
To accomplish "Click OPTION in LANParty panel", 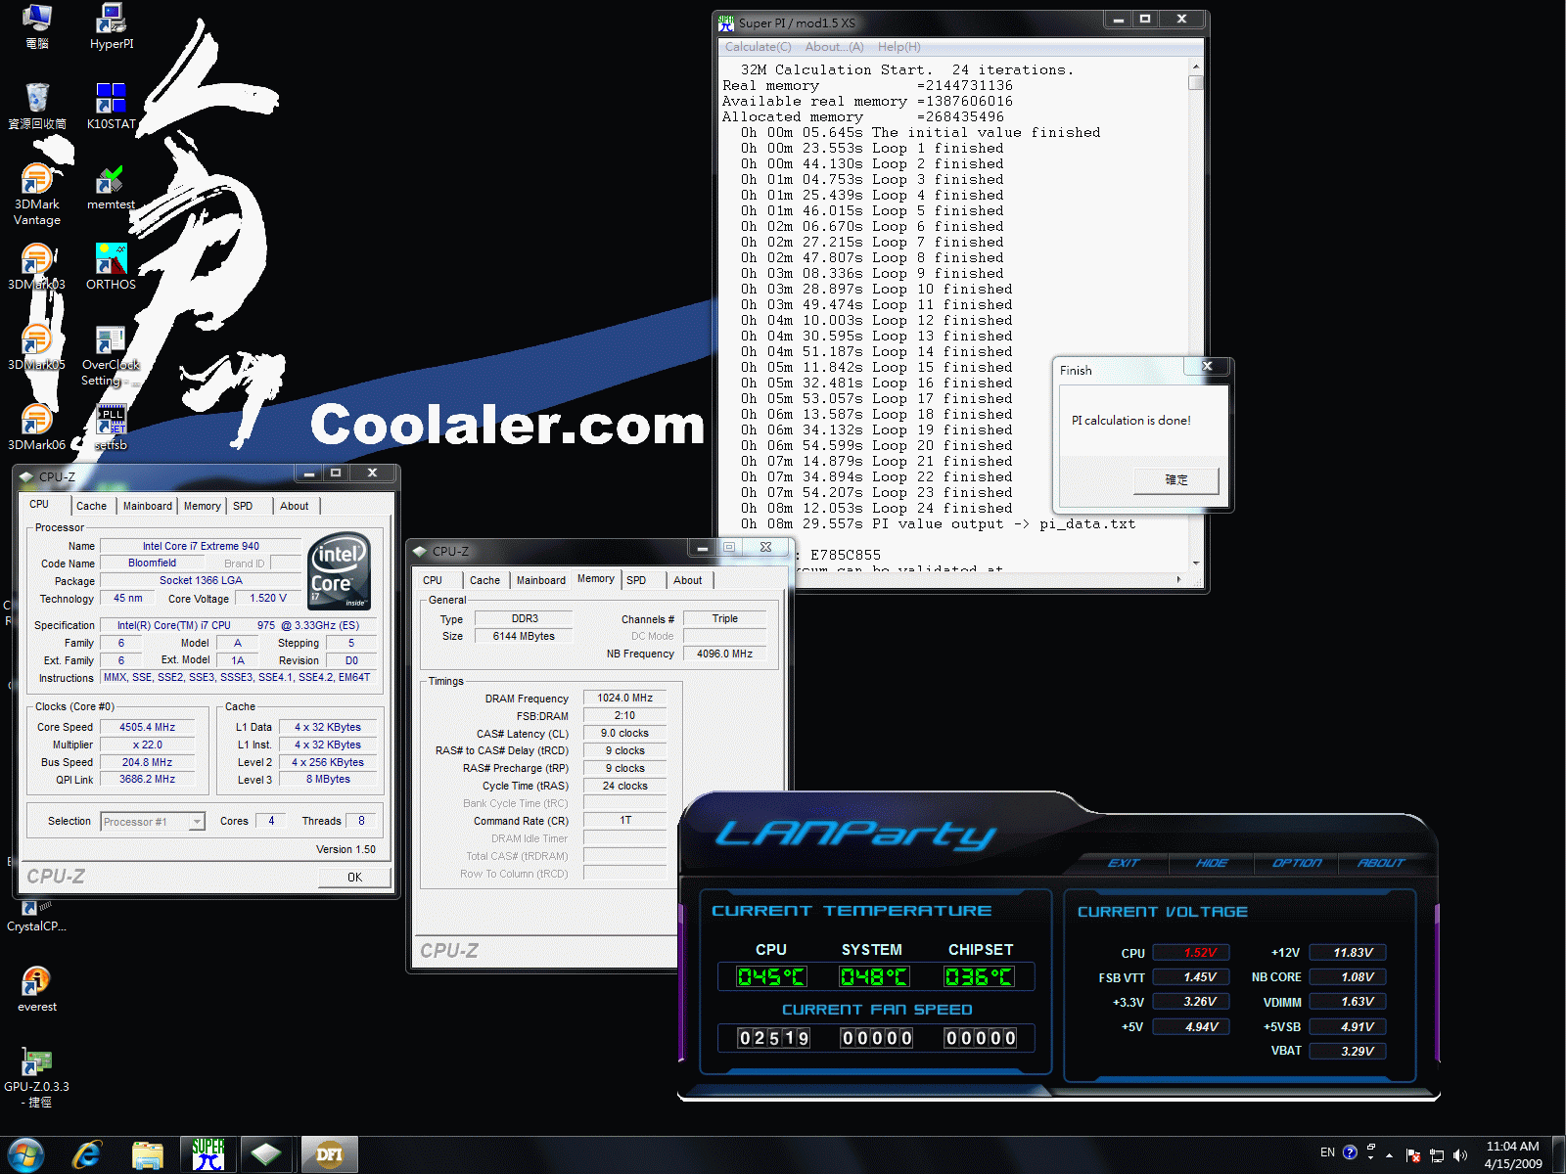I will click(x=1297, y=863).
